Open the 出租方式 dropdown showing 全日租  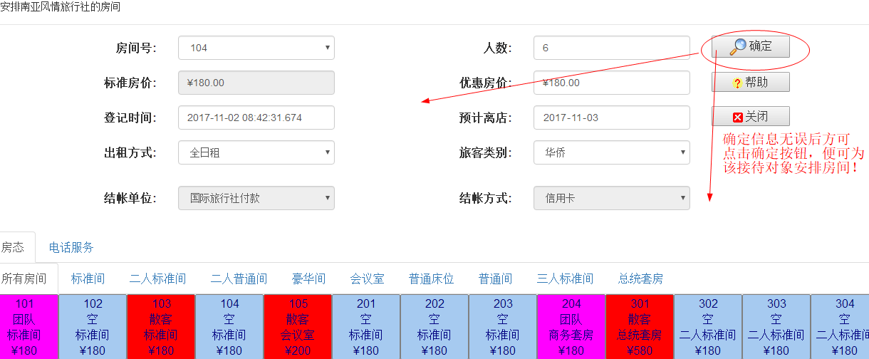click(256, 152)
